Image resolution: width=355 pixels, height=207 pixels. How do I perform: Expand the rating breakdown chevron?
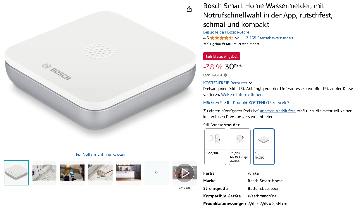[237, 38]
